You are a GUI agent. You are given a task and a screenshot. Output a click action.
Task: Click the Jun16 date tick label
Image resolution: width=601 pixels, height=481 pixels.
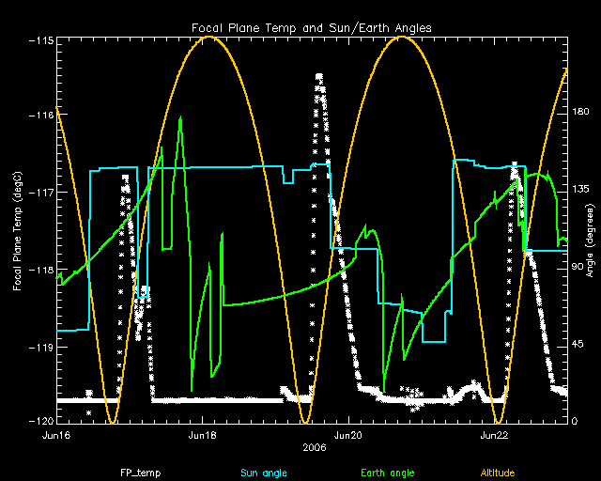point(57,436)
